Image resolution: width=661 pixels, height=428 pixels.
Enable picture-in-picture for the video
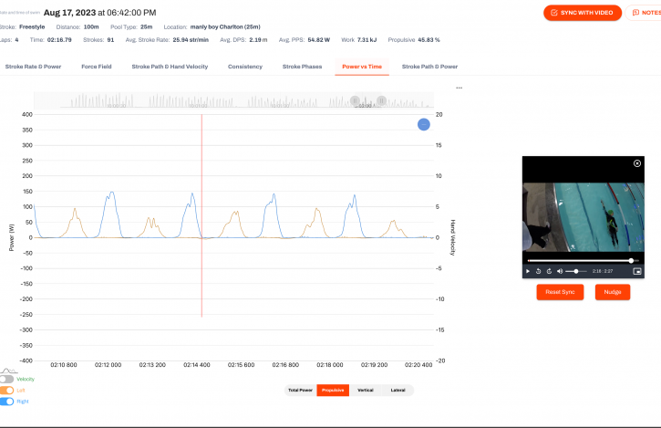coord(637,271)
